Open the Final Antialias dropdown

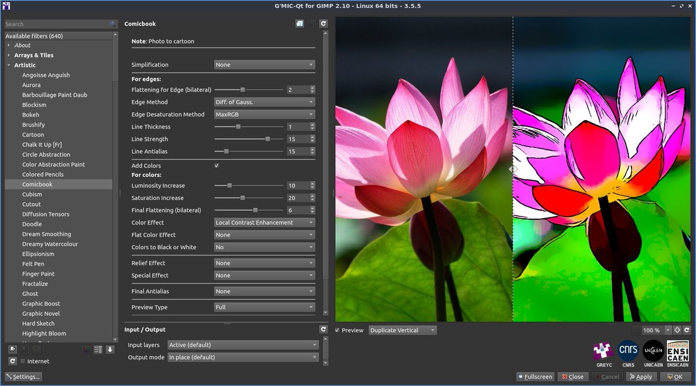tap(264, 291)
